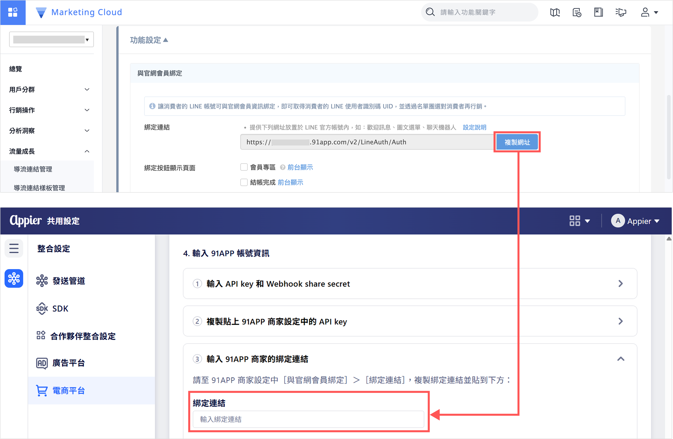Click the 廣告平台 AD icon
This screenshot has width=673, height=439.
coord(42,363)
